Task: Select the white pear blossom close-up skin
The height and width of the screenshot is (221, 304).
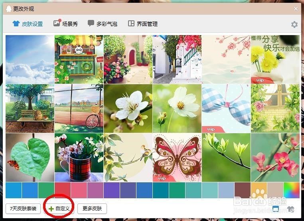Action: point(128,109)
